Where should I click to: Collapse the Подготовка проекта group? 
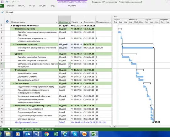(14, 29)
